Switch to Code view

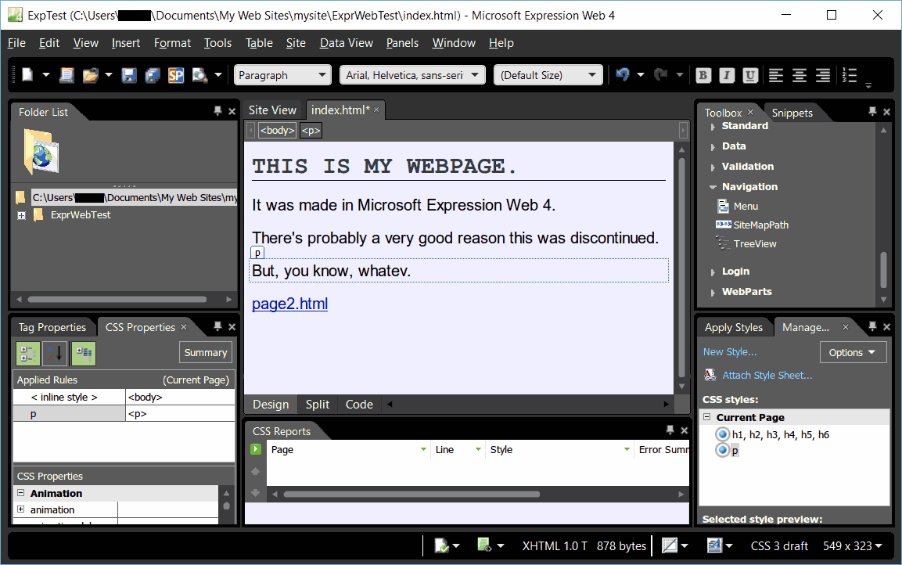[359, 405]
